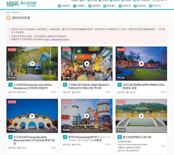Image resolution: width=174 pixels, height=155 pixels.
Task: Click 士林區 location tag on 故宮博物院 image
Action: point(121,130)
